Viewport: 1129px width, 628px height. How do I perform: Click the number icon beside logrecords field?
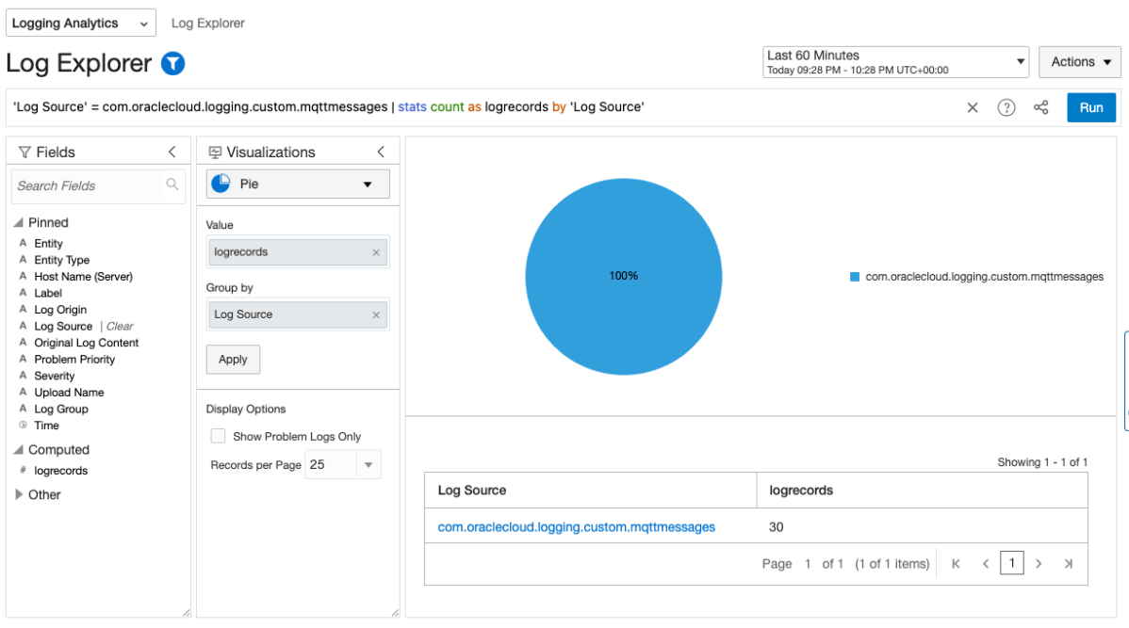point(22,470)
